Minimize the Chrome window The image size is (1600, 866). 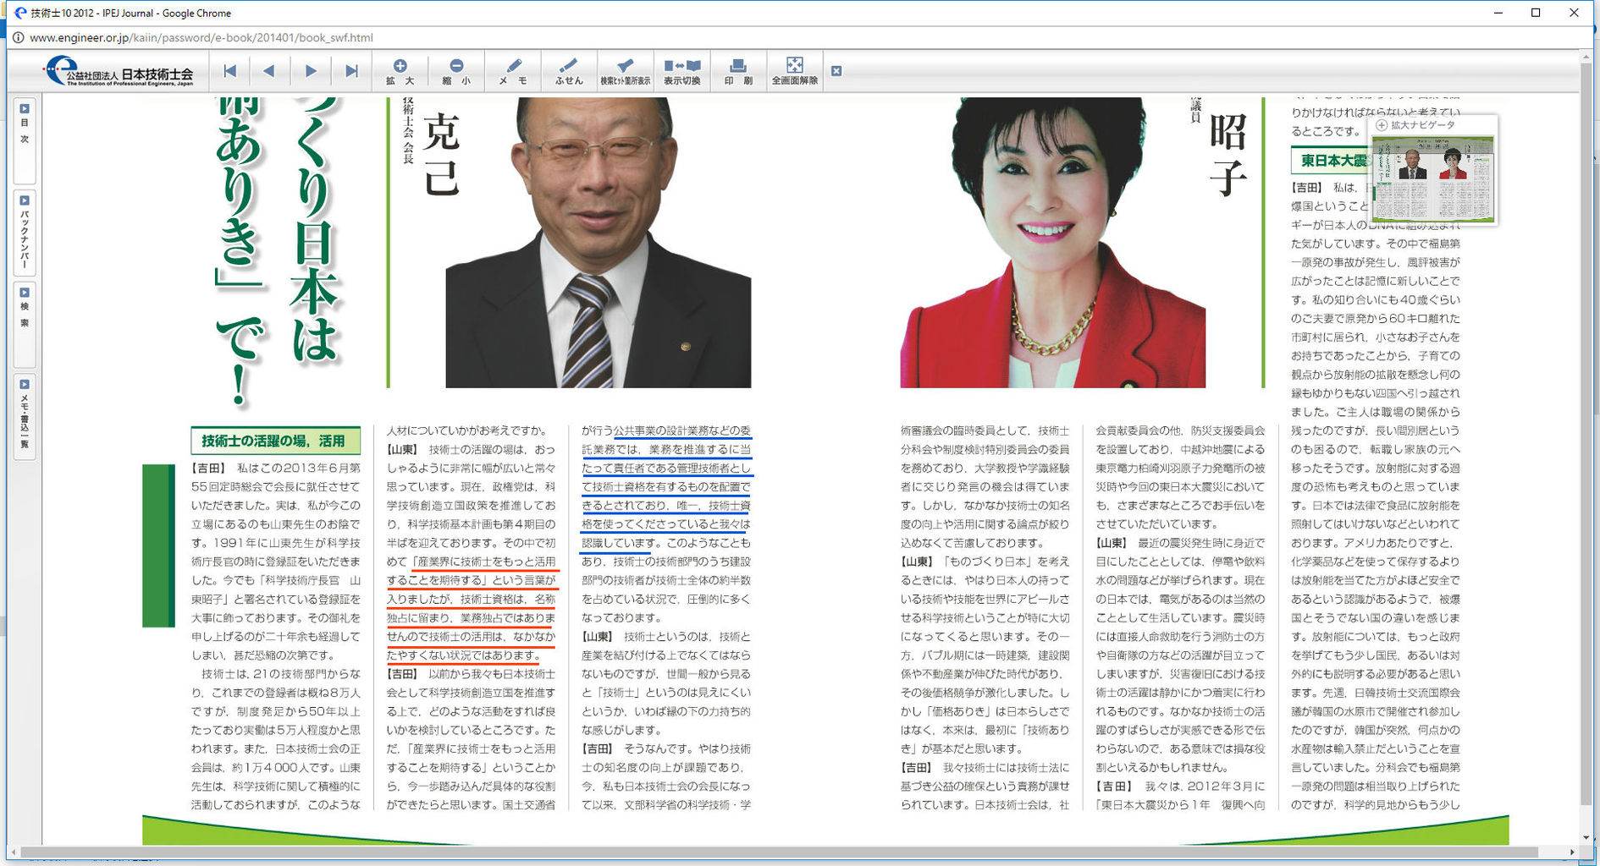[x=1498, y=13]
